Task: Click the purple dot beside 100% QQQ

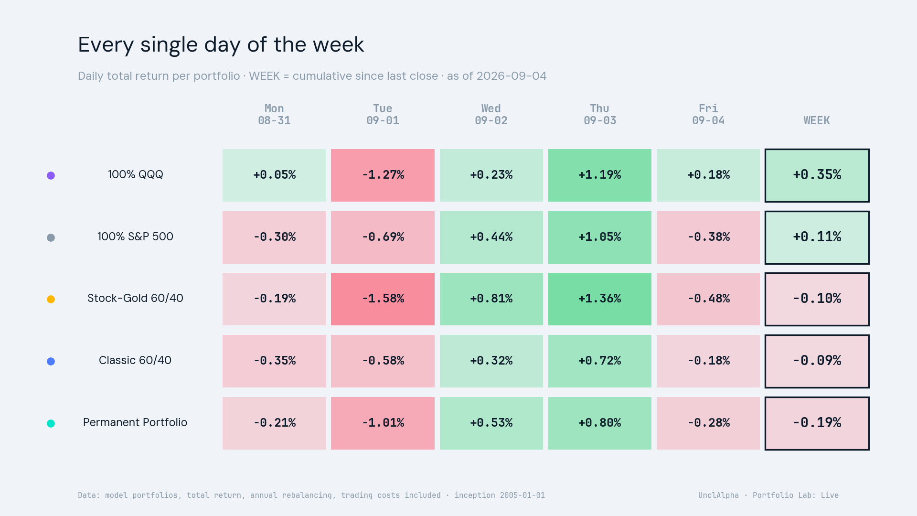Action: tap(51, 175)
